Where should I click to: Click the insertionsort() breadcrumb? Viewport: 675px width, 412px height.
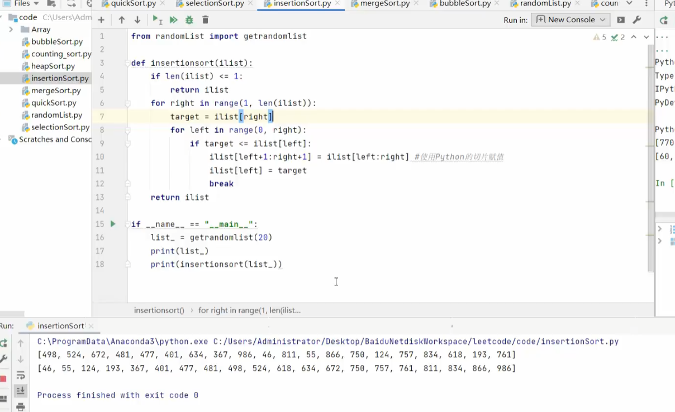tap(159, 310)
